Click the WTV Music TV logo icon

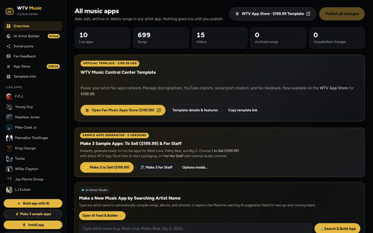[x=10, y=11]
